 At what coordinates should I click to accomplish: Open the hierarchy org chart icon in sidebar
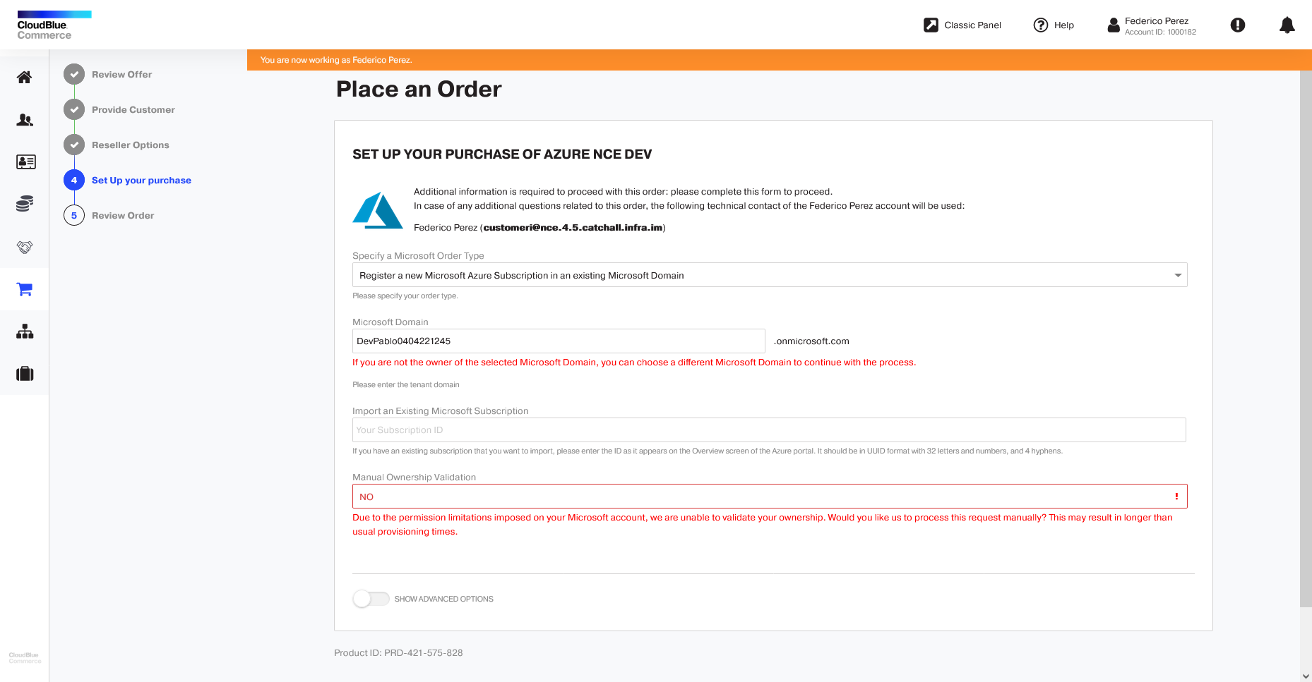[x=25, y=331]
